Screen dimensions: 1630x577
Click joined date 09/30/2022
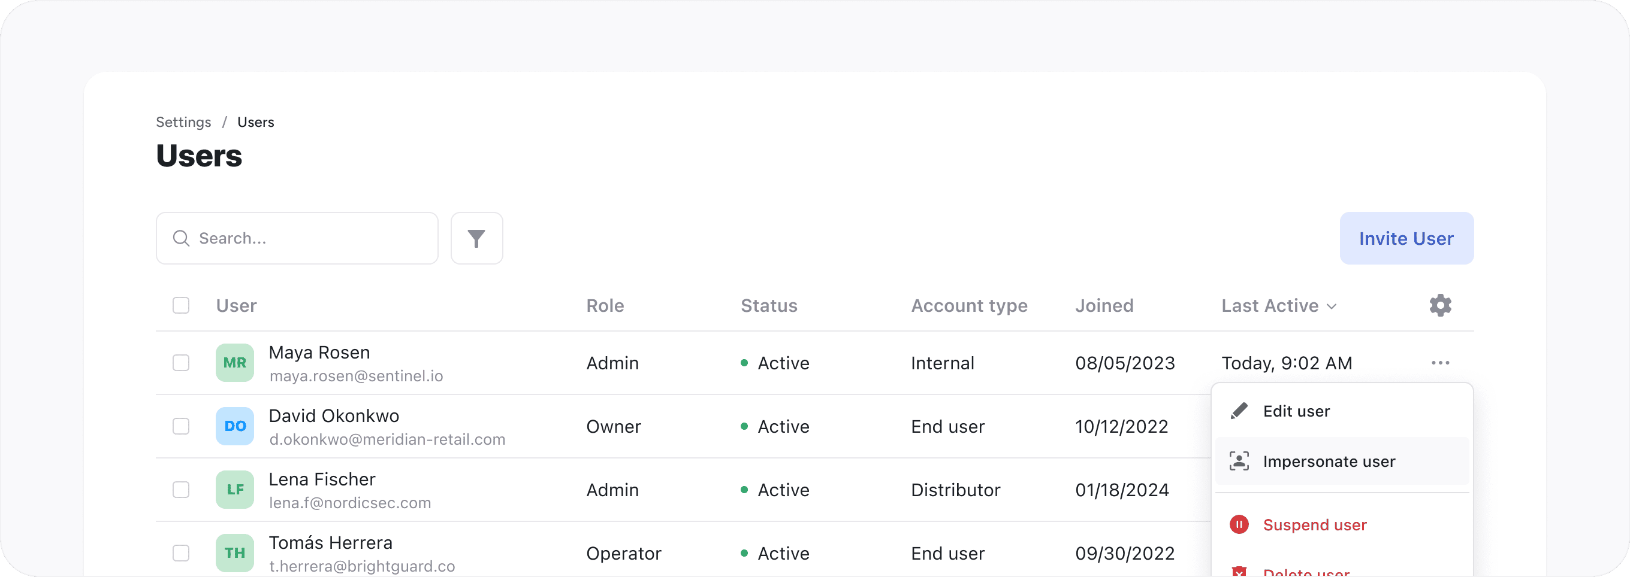(x=1124, y=554)
